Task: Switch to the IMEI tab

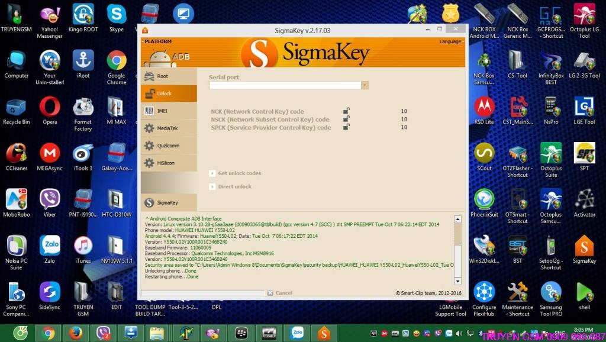Action: pos(169,111)
